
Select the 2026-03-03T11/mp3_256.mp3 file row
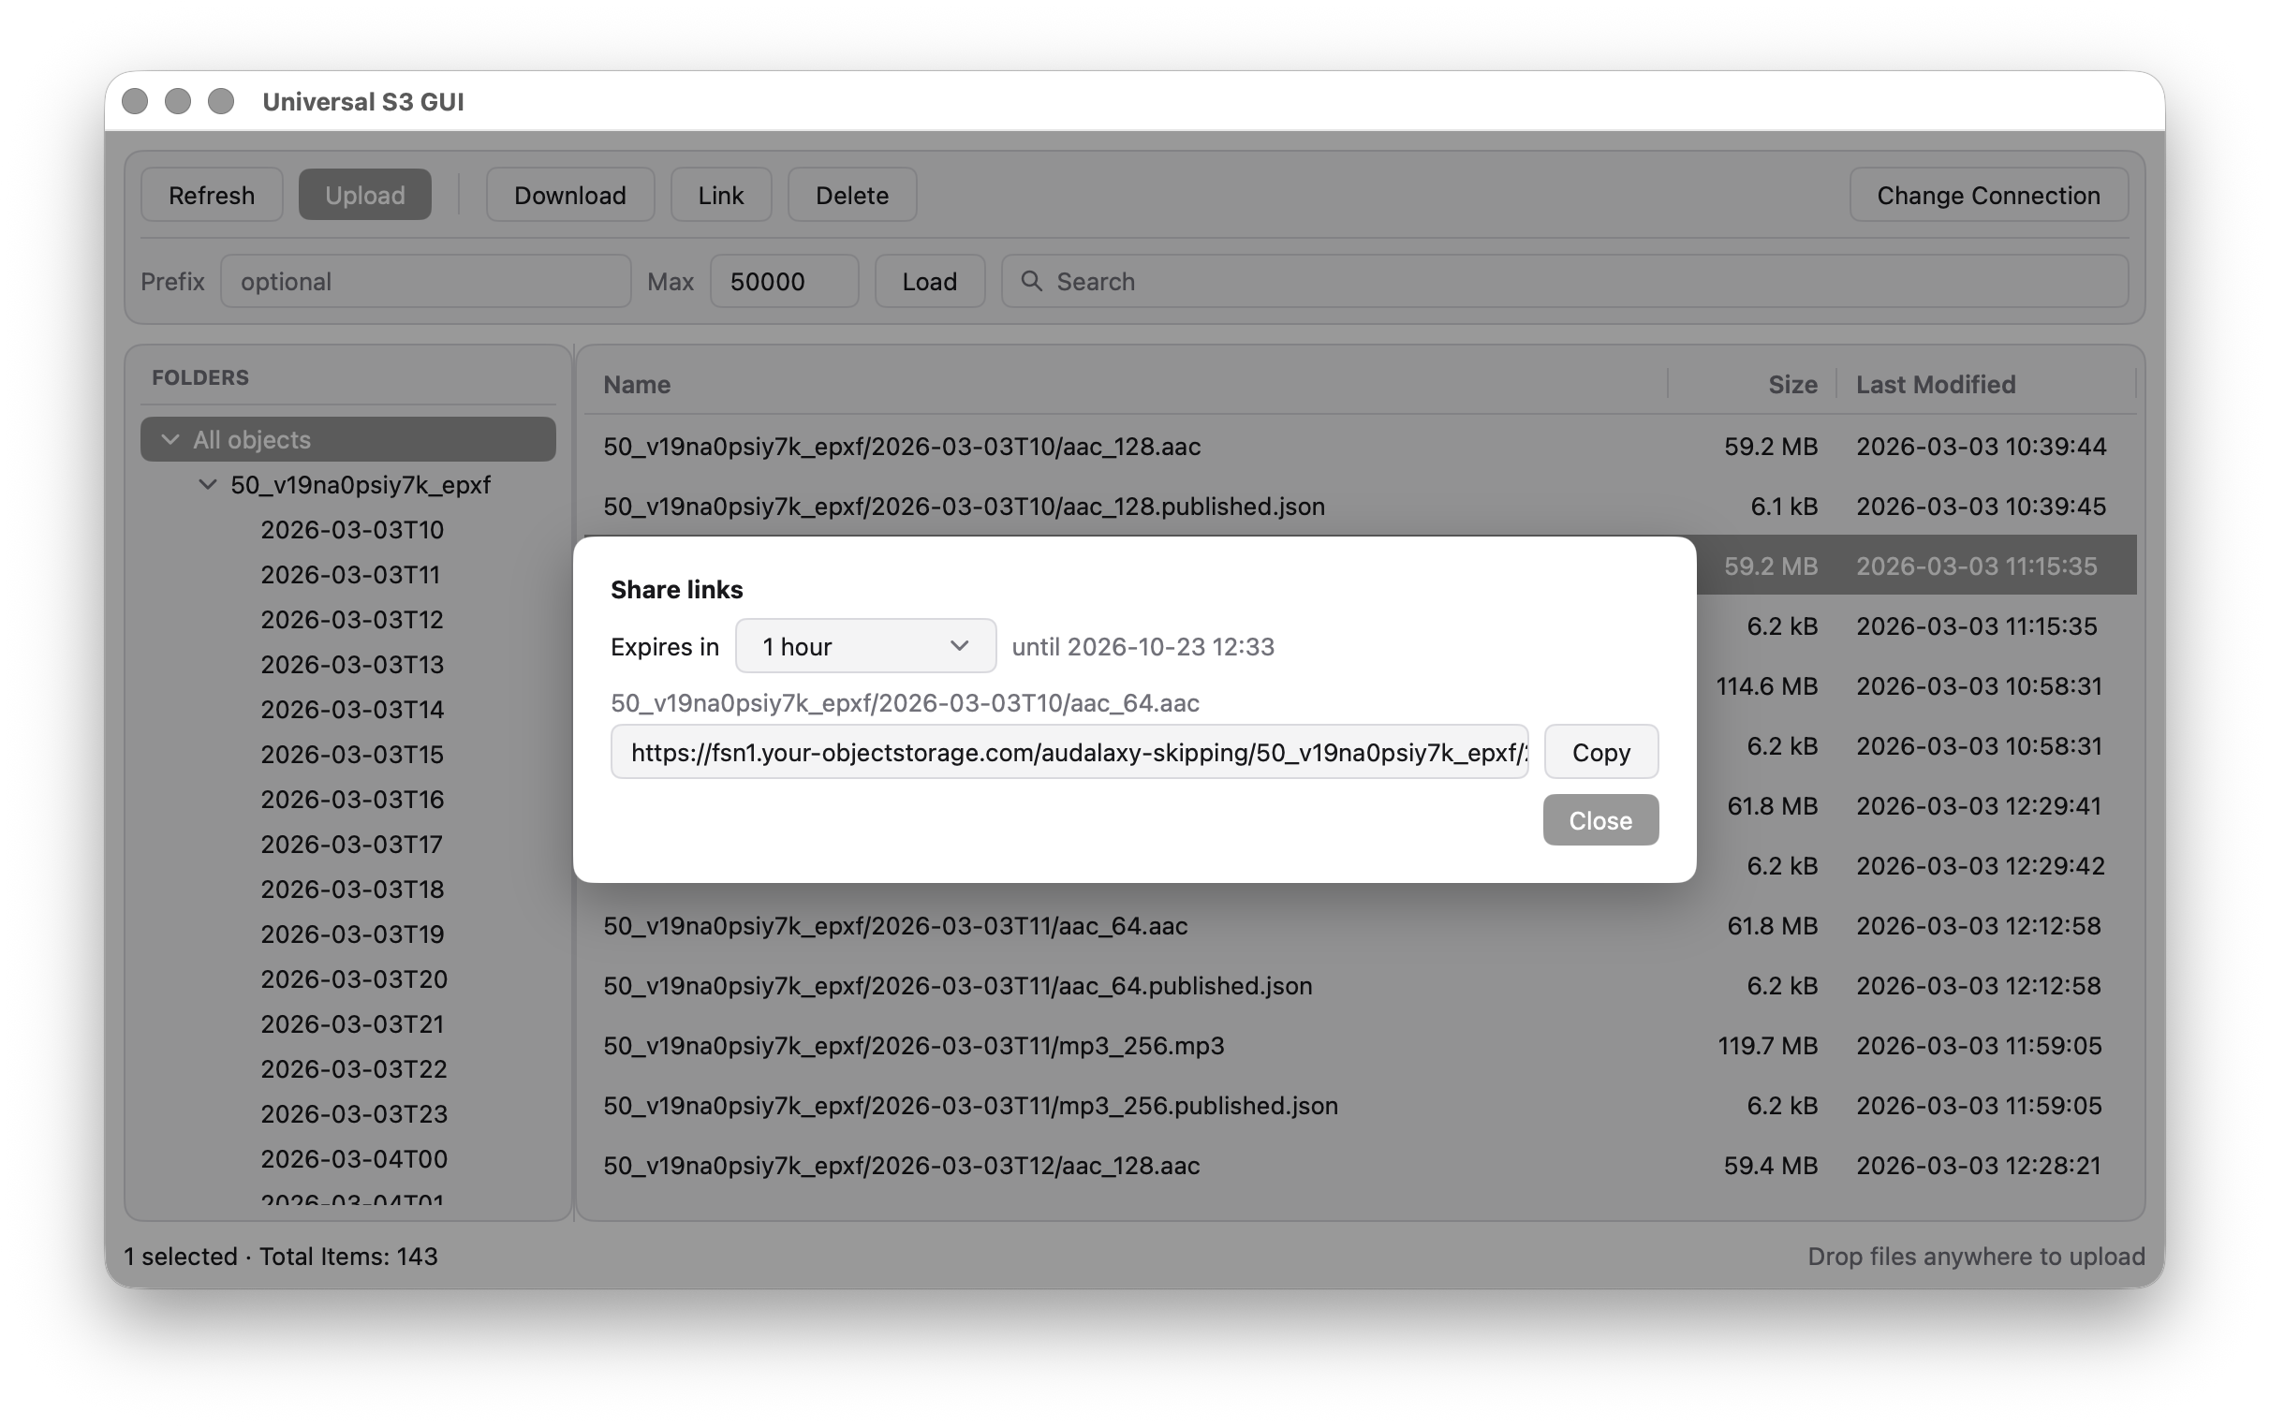(1361, 1045)
